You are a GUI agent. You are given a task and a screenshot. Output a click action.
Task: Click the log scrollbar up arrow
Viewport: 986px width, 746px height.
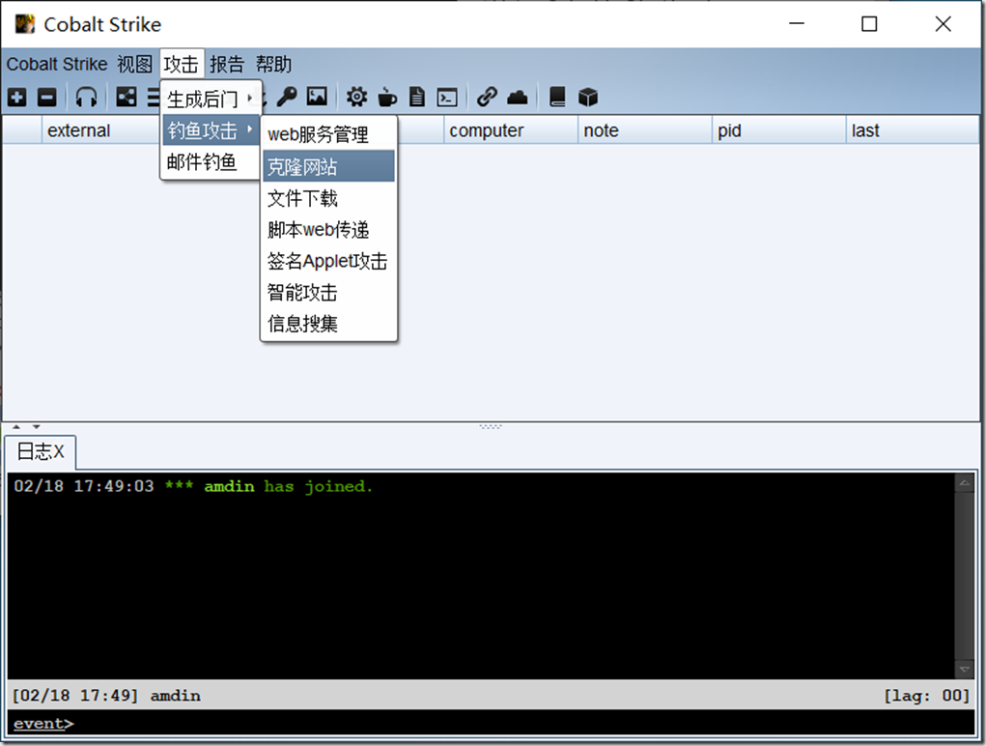964,483
